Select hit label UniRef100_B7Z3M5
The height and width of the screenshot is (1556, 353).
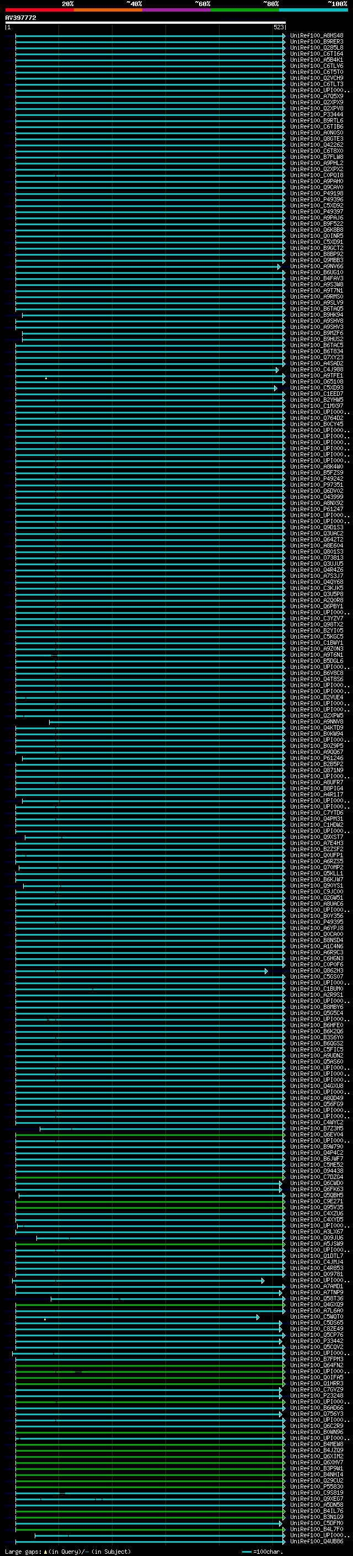[316, 1128]
